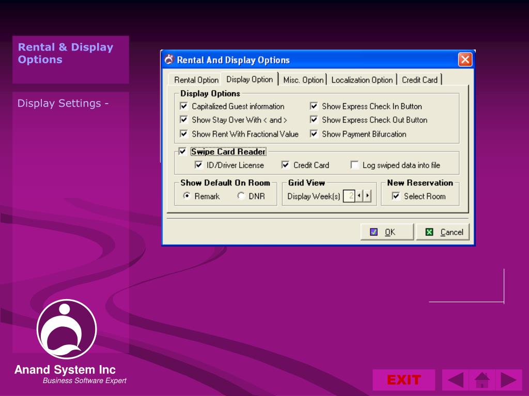This screenshot has width=529, height=396.
Task: Cancel the display options dialog
Action: [443, 232]
